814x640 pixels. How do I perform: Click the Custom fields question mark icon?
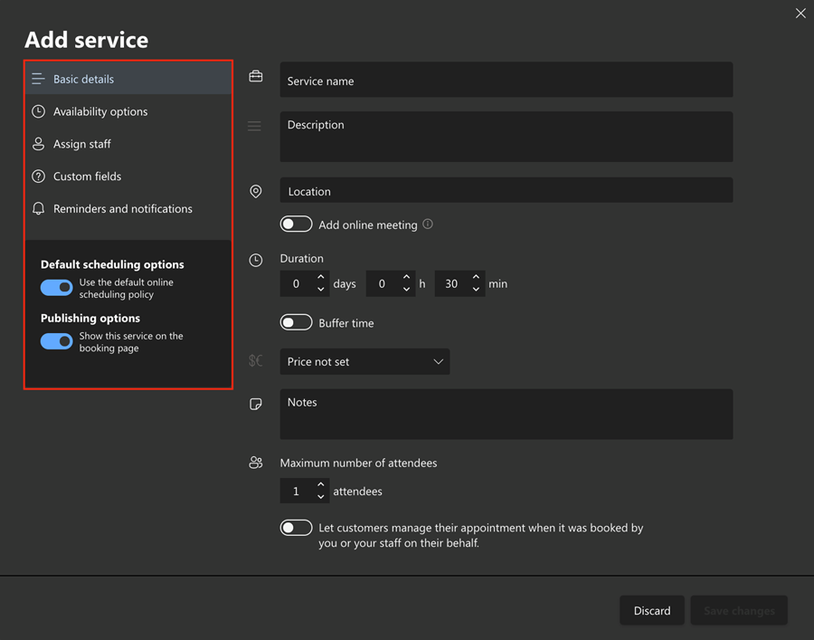point(38,177)
